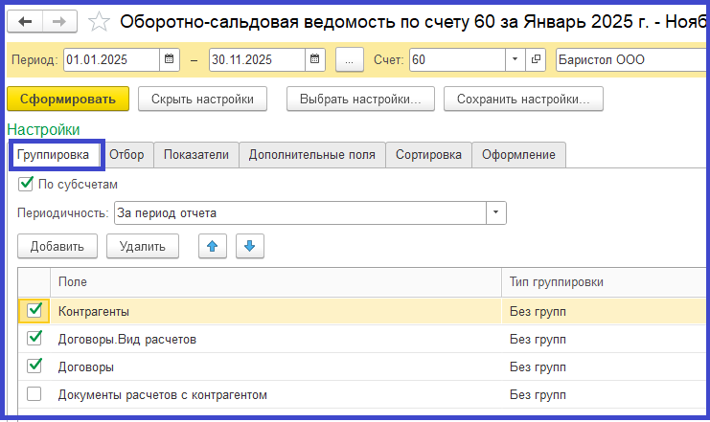Enable 'Документы расчетов с контрагентом' checkbox
Viewport: 710px width, 422px height.
(34, 394)
